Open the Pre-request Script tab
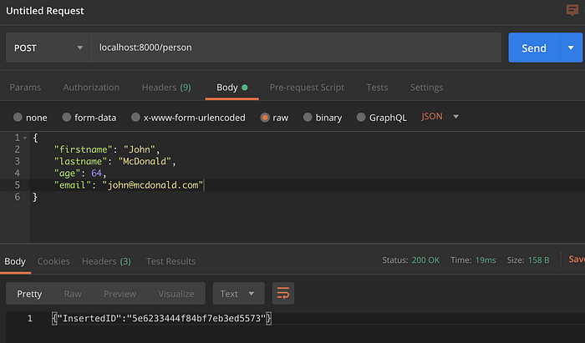The image size is (585, 343). coord(307,87)
